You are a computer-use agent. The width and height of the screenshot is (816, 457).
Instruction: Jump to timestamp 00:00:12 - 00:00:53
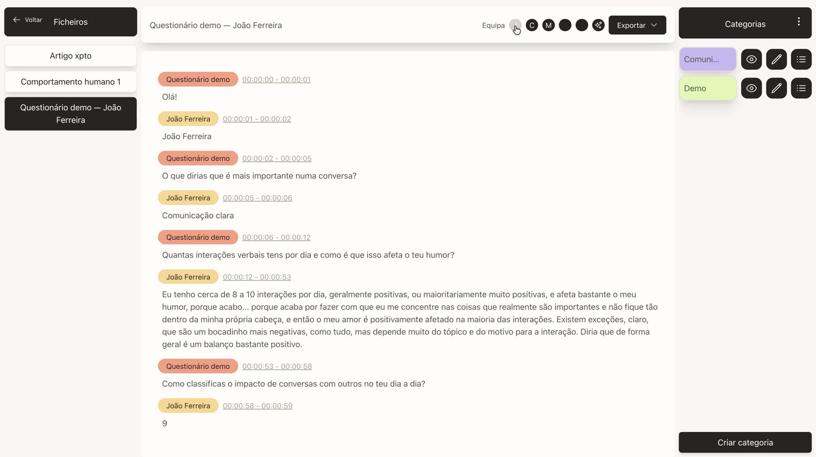257,277
